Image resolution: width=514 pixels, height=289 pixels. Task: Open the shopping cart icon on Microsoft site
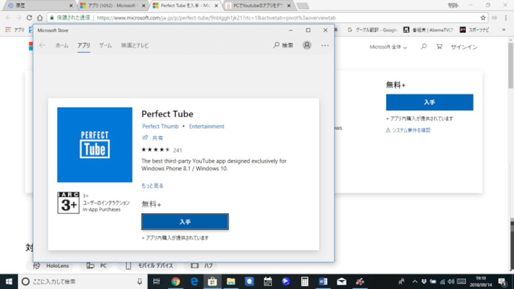[439, 47]
